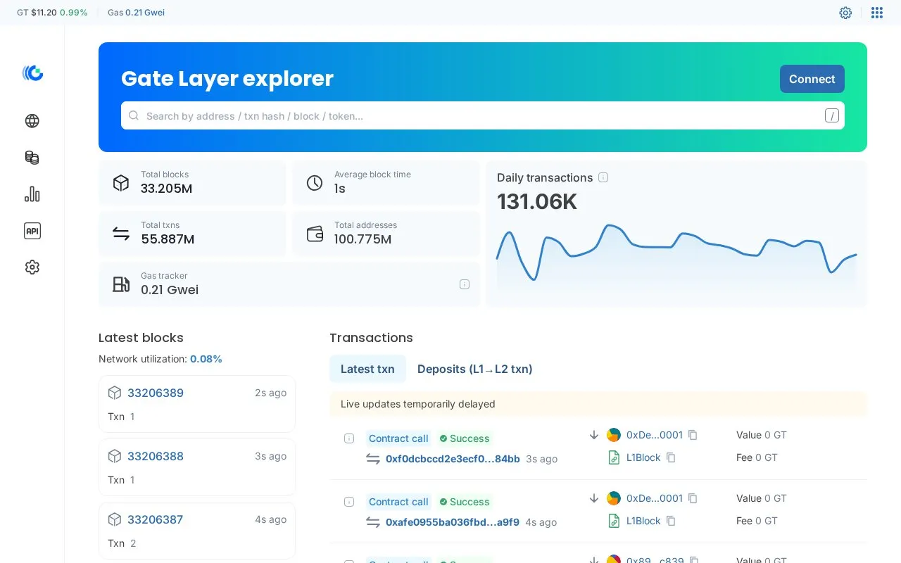
Task: Open block 33206388
Action: 156,456
